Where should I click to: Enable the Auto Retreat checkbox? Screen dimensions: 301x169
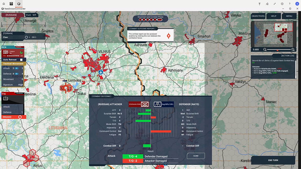coord(21,60)
